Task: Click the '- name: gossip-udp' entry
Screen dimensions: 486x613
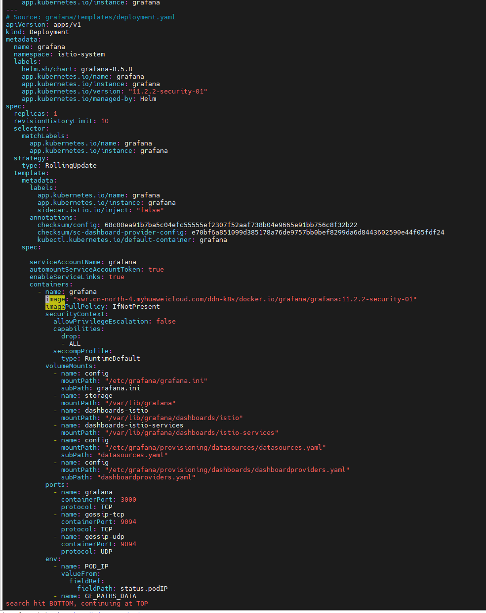Action: tap(89, 536)
